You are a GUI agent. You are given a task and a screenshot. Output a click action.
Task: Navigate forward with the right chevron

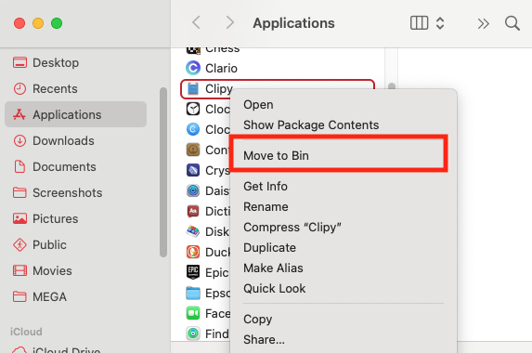click(x=230, y=22)
